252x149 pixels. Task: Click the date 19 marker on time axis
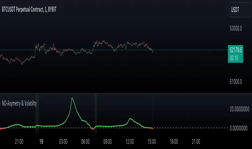pos(41,142)
